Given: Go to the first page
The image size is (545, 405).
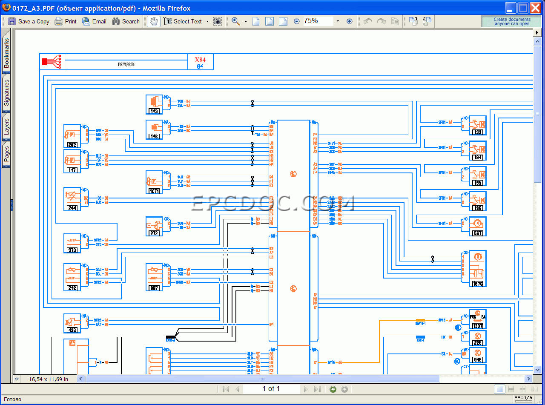Looking at the screenshot, I should point(226,389).
